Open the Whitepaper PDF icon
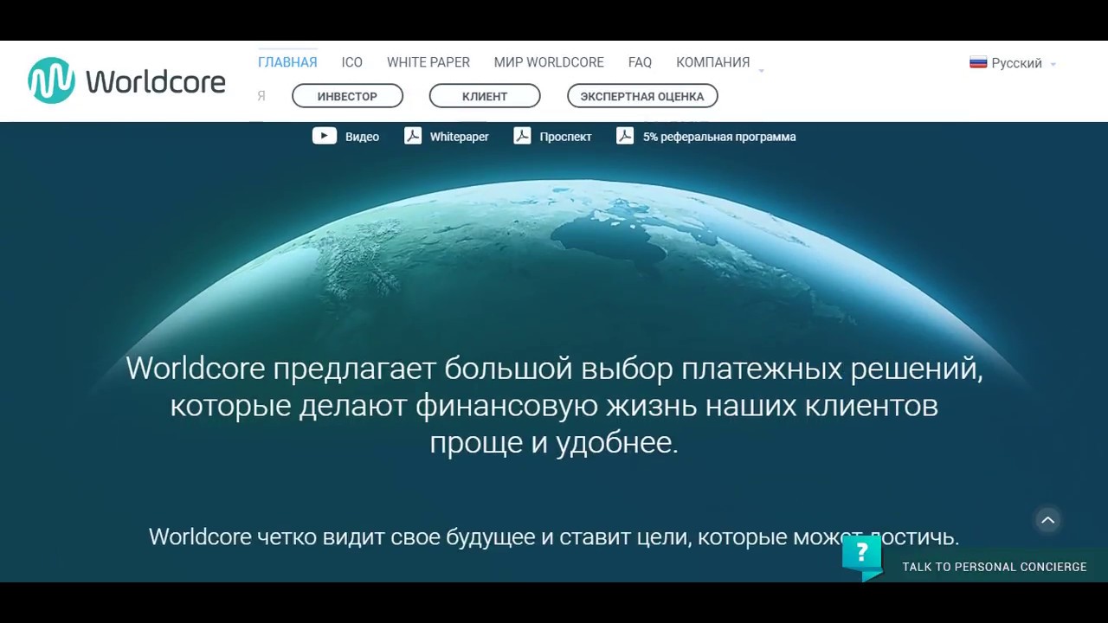 click(413, 136)
